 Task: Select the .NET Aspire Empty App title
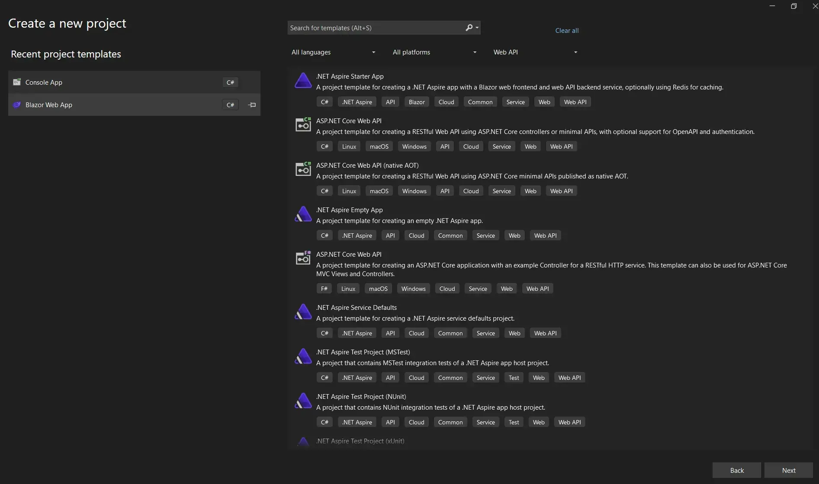pos(349,210)
